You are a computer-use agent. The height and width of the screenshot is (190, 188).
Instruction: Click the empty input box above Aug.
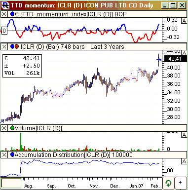click(11, 183)
